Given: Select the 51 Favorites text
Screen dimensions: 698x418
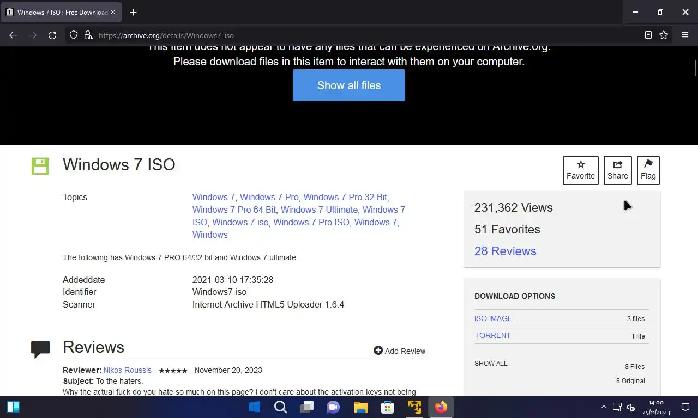Looking at the screenshot, I should pyautogui.click(x=507, y=229).
